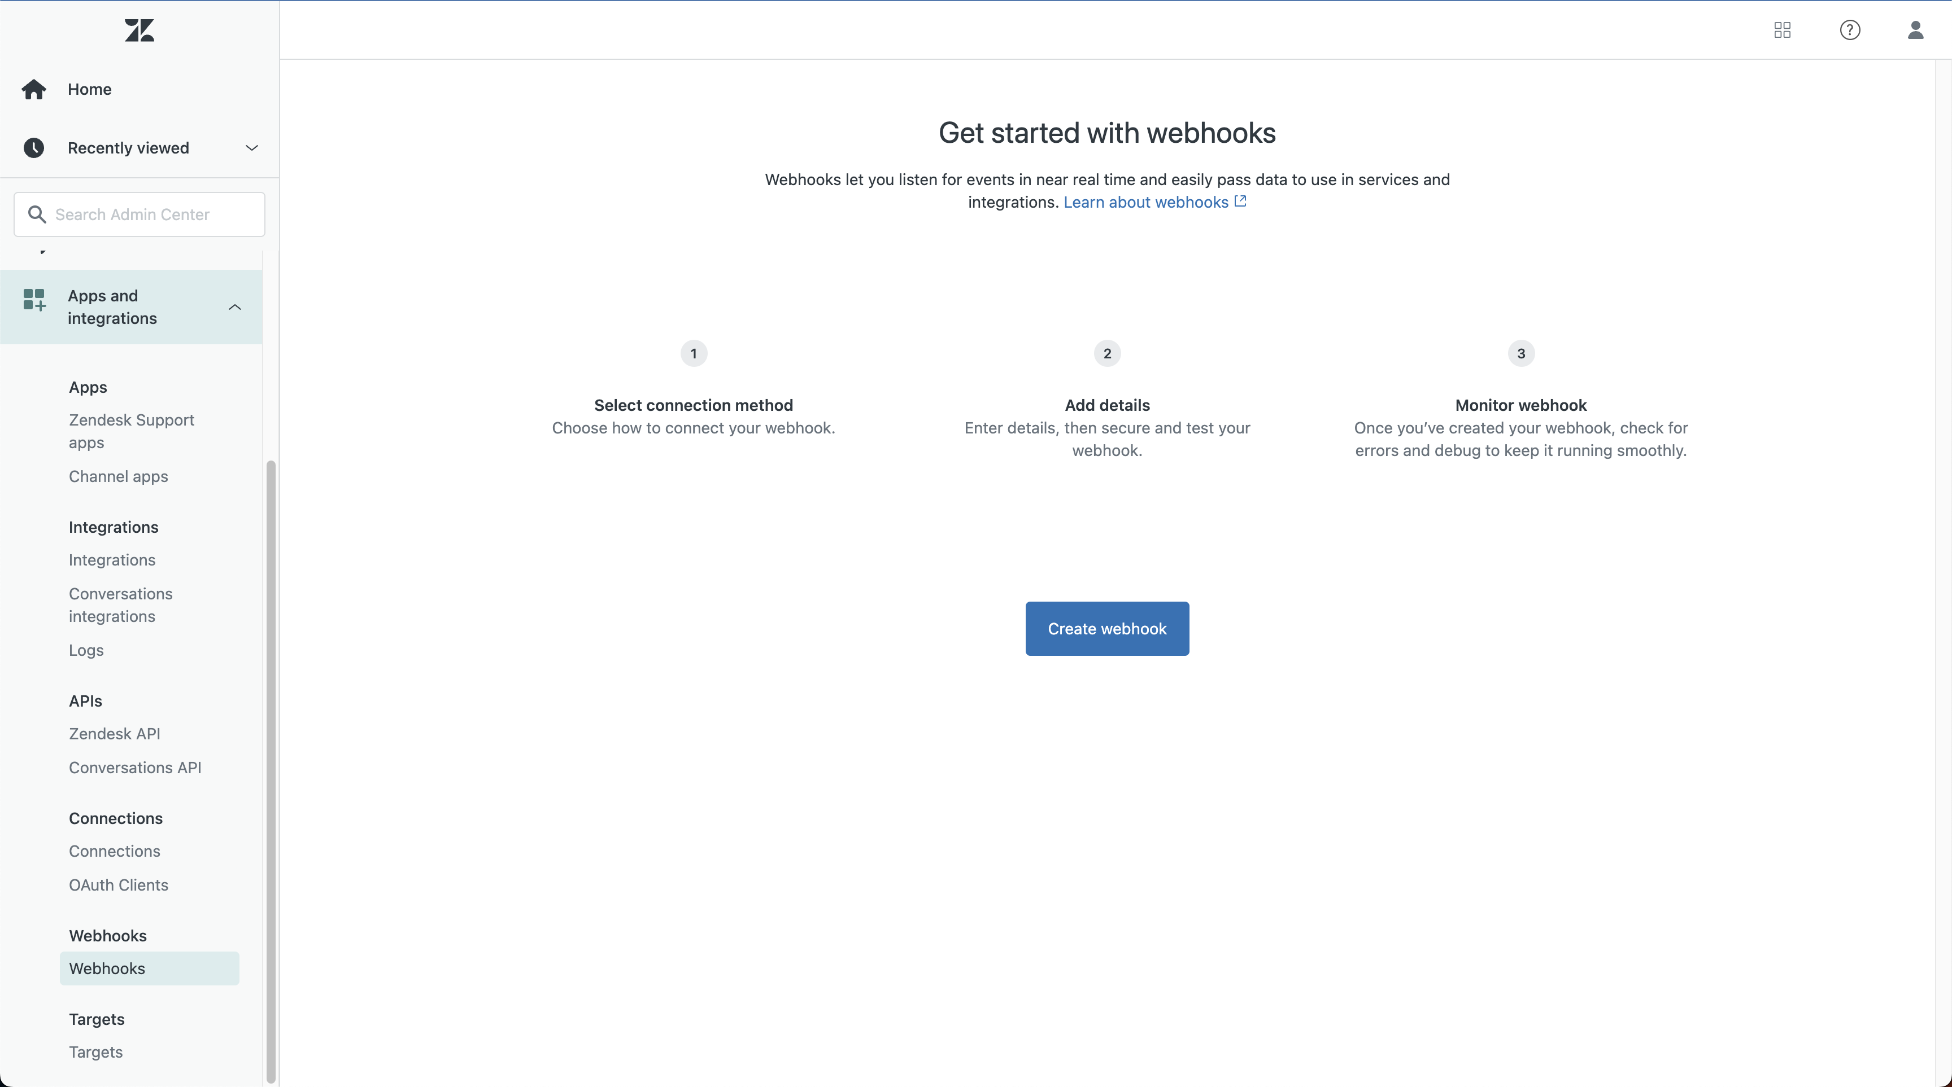This screenshot has width=1952, height=1087.
Task: Click the Apps group heading in sidebar
Action: click(x=88, y=387)
